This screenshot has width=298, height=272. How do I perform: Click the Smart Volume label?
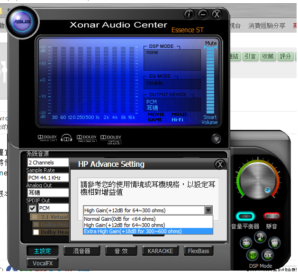point(209,119)
